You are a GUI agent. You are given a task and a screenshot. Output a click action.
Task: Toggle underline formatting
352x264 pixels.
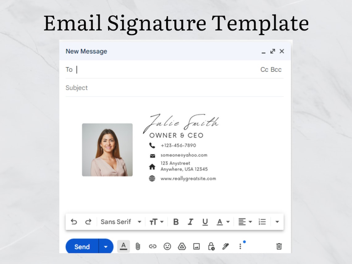[x=205, y=221]
